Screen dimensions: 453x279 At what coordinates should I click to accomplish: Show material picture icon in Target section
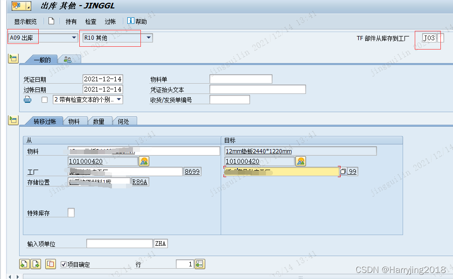point(301,161)
